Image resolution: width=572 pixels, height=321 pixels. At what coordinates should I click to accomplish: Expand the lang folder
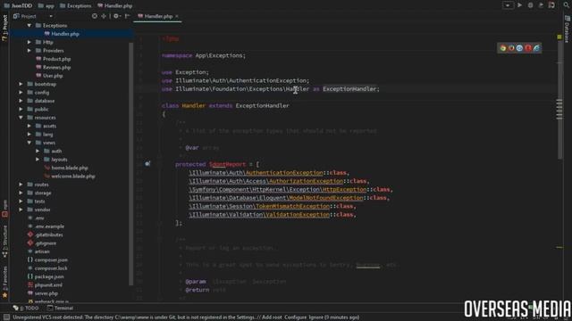click(29, 135)
